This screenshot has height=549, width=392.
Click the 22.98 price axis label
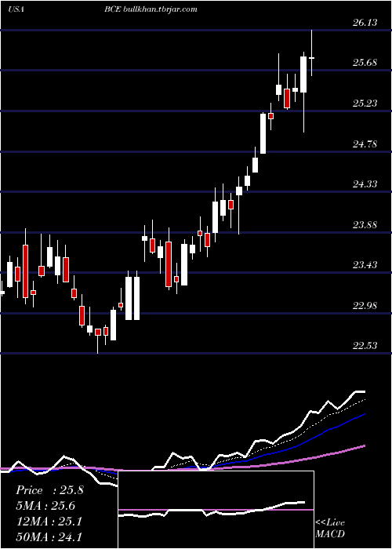pos(365,306)
